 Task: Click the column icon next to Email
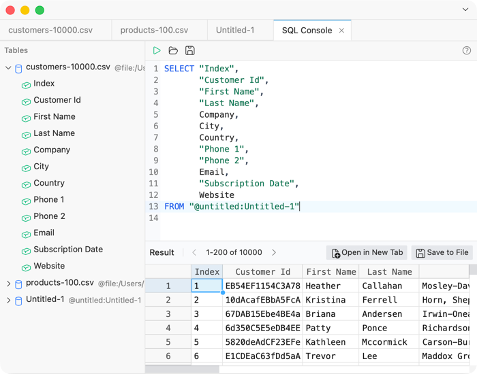(26, 235)
